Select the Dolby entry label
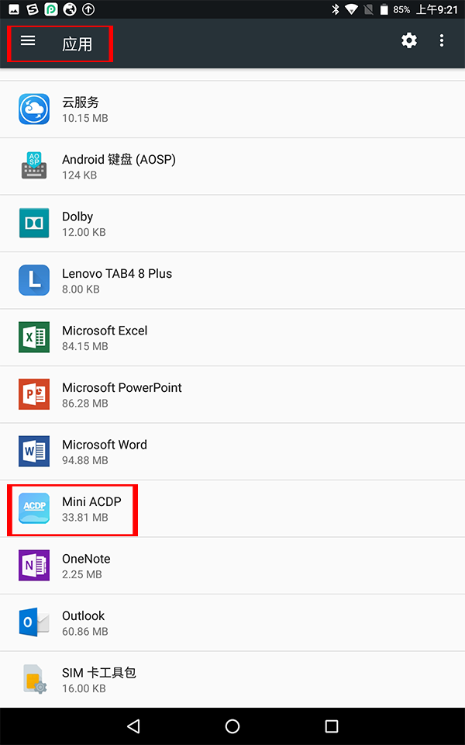 [77, 217]
